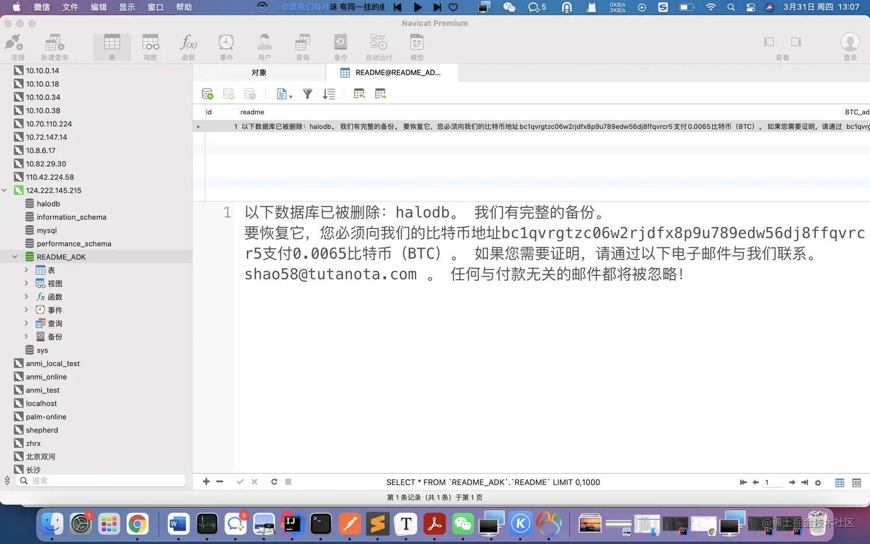Expand the 函数 node under README_ADK
Viewport: 870px width, 544px height.
(26, 296)
